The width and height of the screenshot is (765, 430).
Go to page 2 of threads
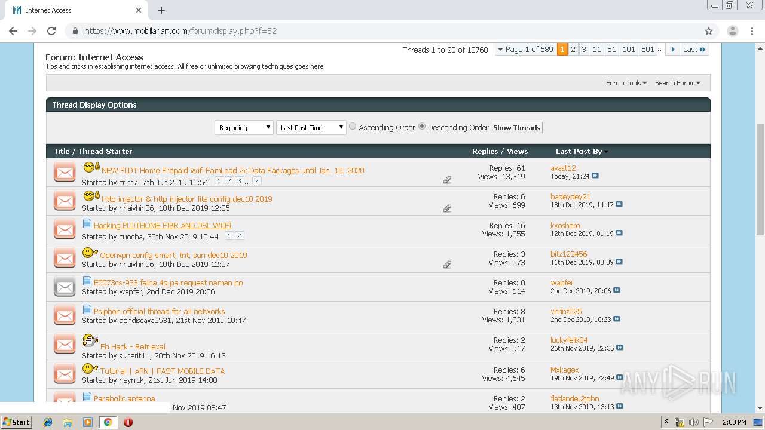pyautogui.click(x=573, y=50)
